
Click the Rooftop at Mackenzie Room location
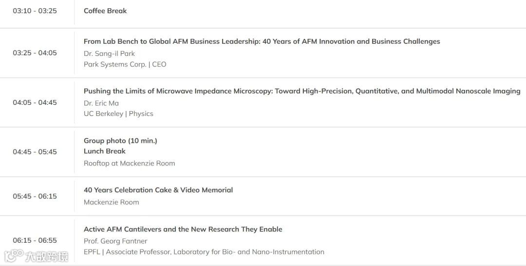[x=129, y=163]
